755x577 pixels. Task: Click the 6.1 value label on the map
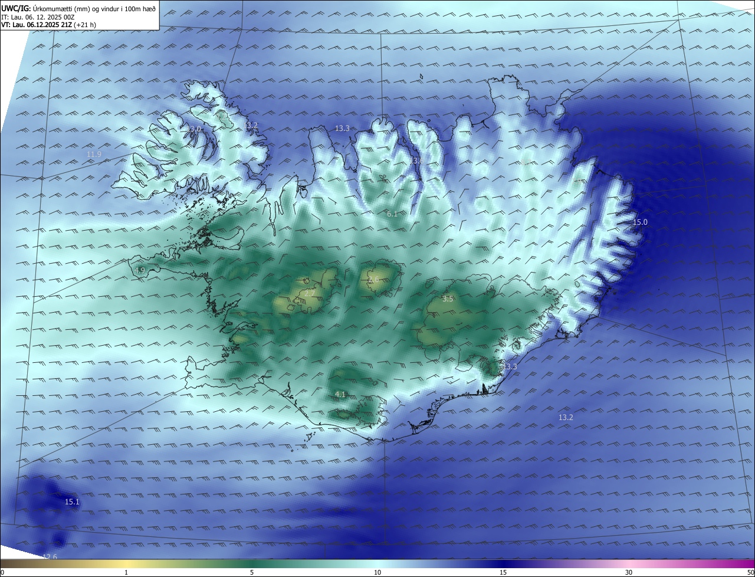point(392,214)
